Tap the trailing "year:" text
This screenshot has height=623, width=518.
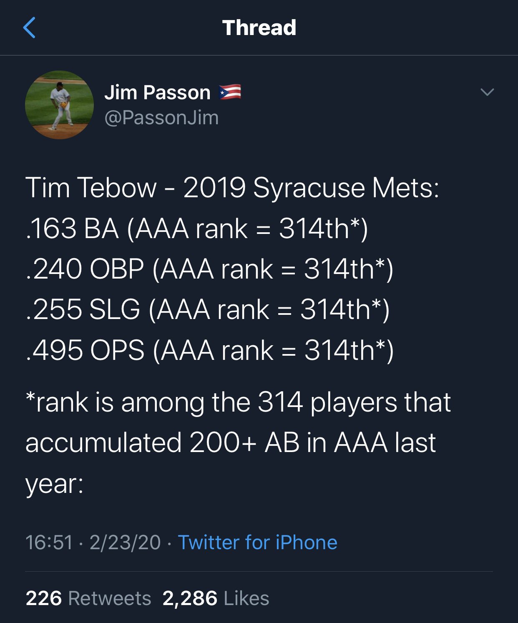point(55,485)
